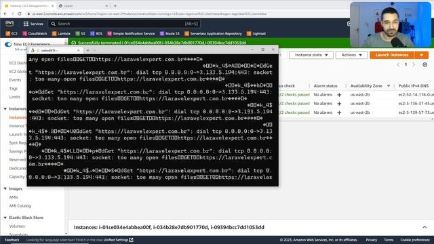434x244 pixels.
Task: Click the Launch instances button
Action: 392,55
